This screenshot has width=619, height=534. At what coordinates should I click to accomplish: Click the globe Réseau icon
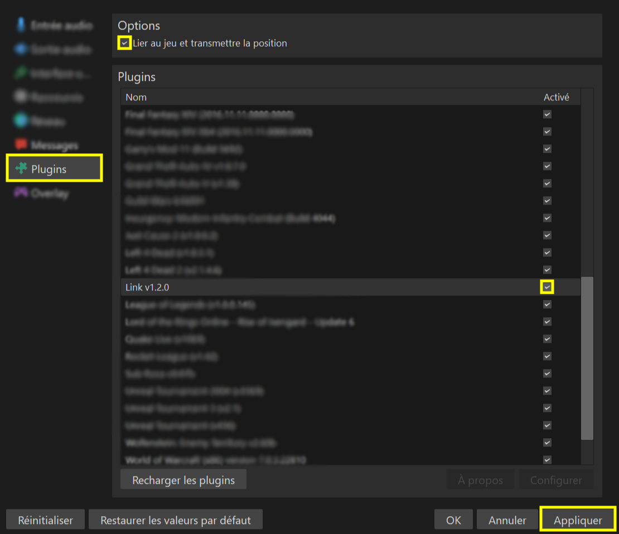(22, 121)
